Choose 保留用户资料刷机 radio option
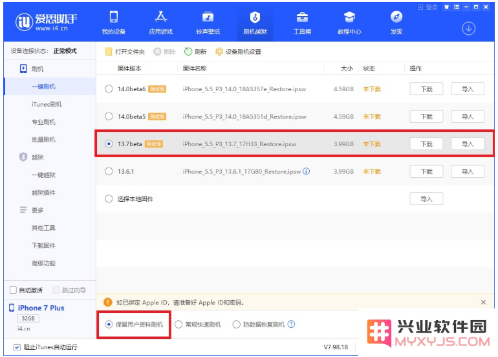The image size is (498, 357). coord(109,324)
